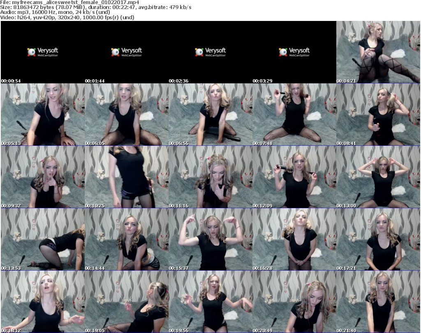This screenshot has width=421, height=333.
Task: Choose the thumbnail stamped 00:13:53
Action: point(43,239)
